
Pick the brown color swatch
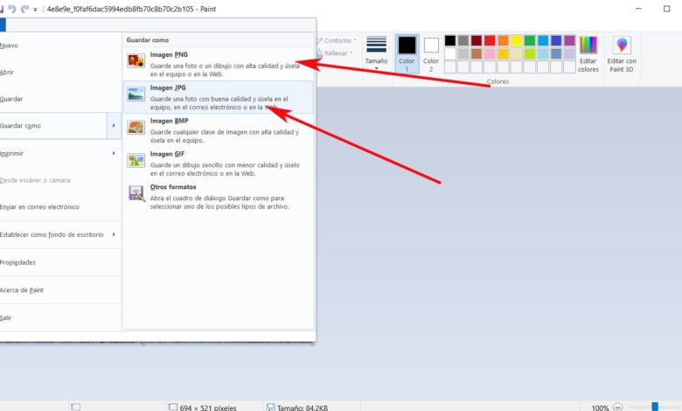coord(477,53)
